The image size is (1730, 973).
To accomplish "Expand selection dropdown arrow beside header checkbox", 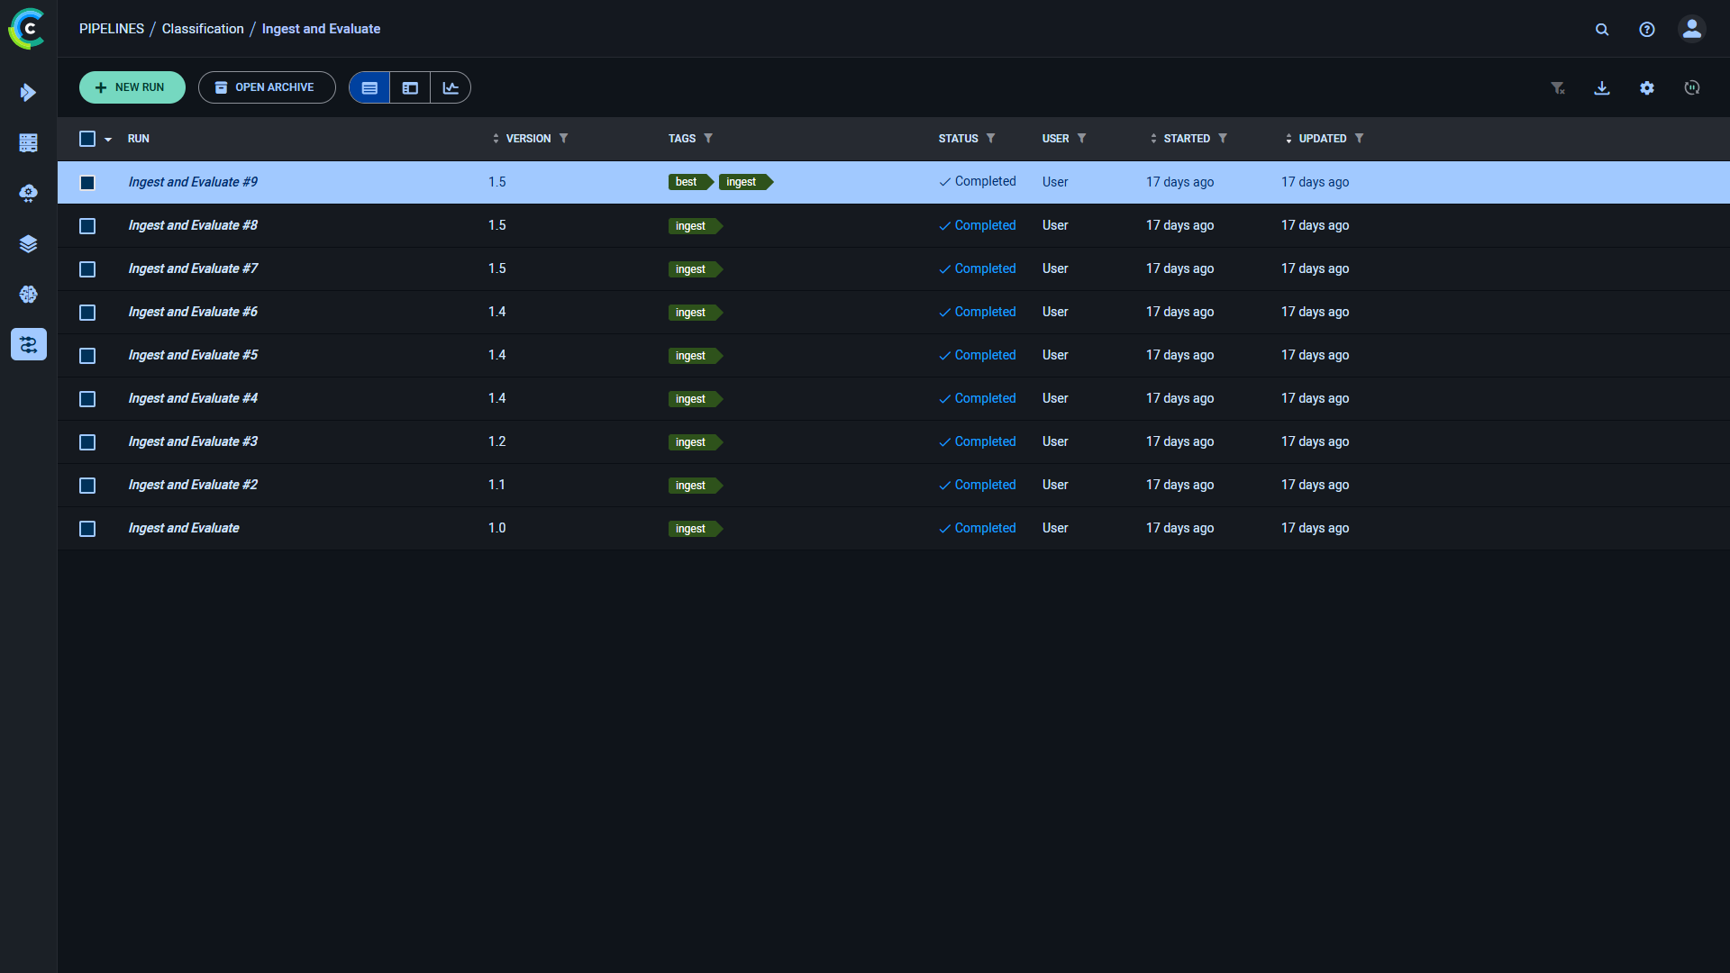I will coord(108,140).
